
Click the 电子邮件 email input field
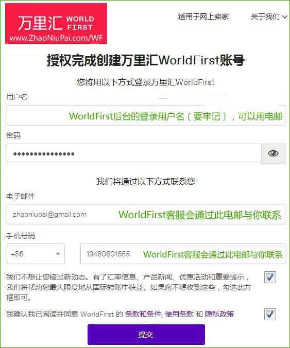(146, 214)
